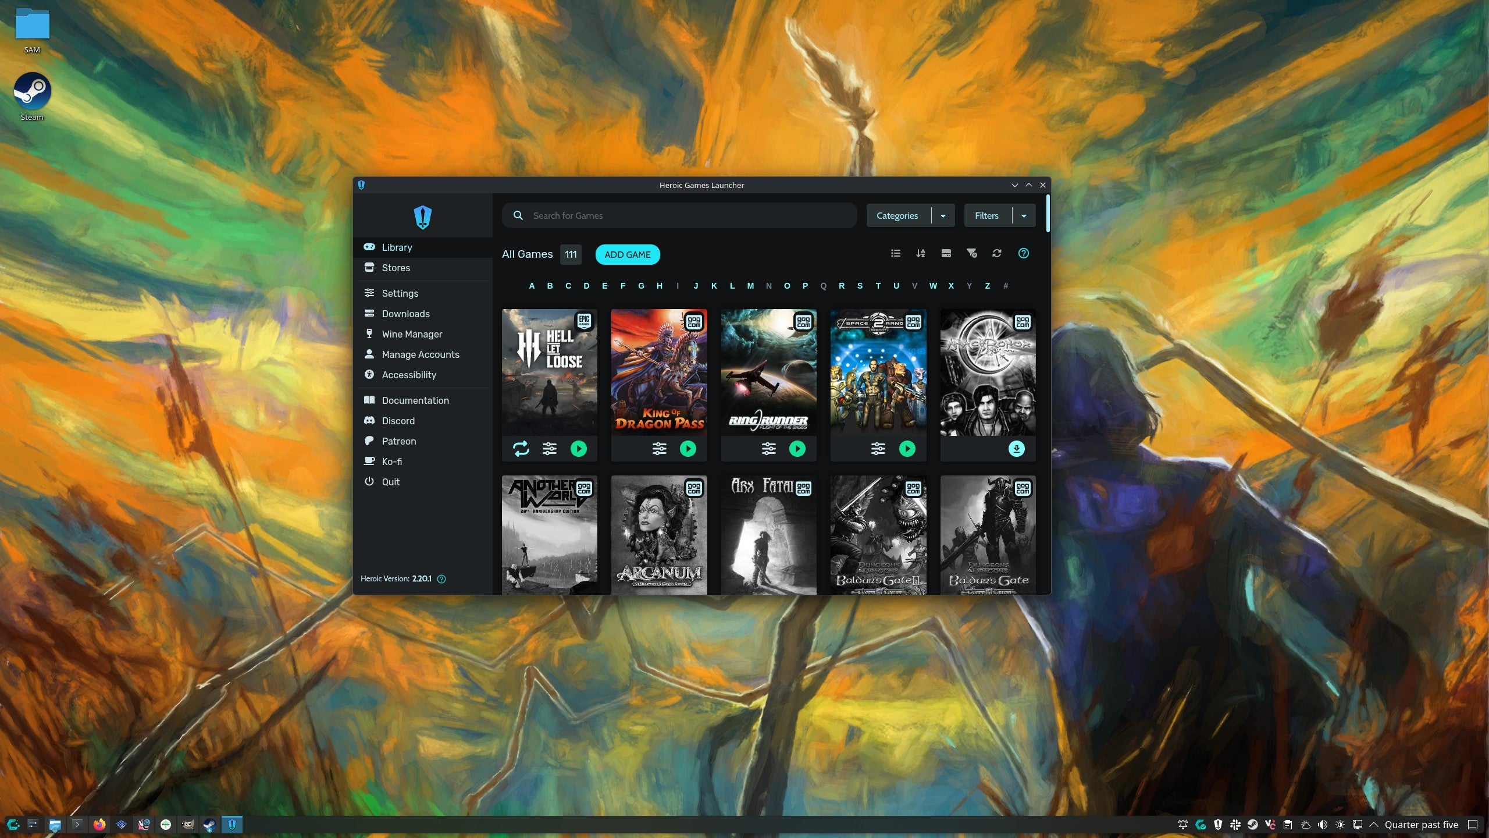Image resolution: width=1489 pixels, height=838 pixels.
Task: Play King of Dragon Pass
Action: pos(688,448)
